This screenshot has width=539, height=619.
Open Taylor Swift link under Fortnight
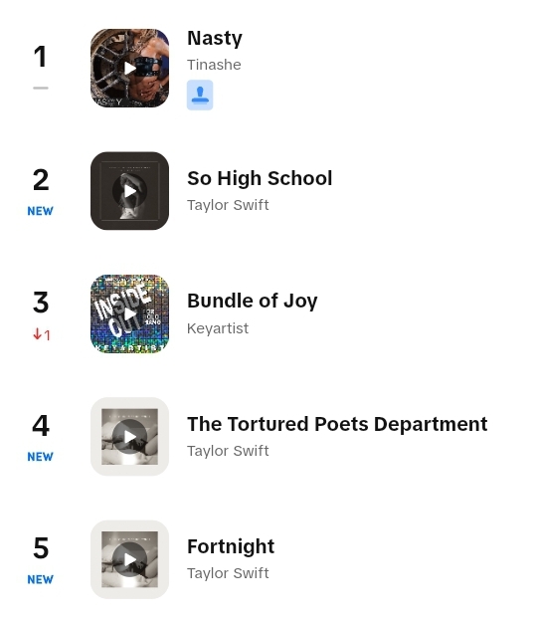(228, 573)
